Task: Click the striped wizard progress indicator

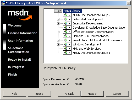Action: pos(4,37)
